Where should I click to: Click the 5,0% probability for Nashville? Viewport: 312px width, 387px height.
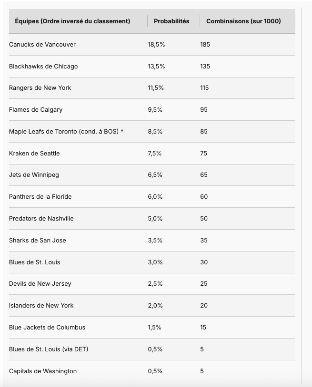pyautogui.click(x=155, y=218)
